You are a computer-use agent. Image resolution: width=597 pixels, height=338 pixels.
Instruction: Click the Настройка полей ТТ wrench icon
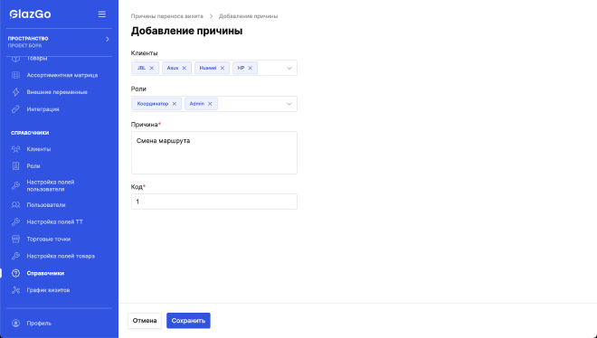(15, 221)
